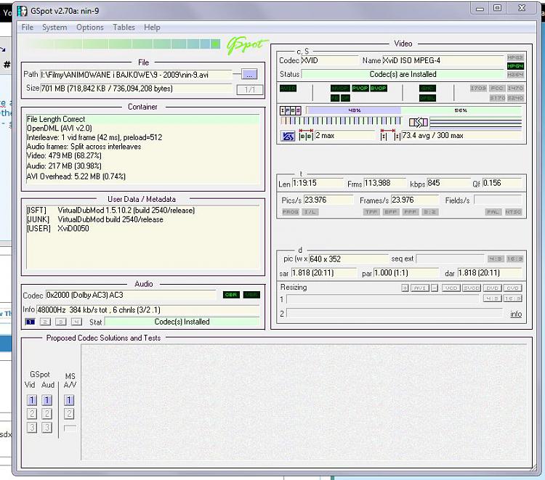Viewport: 545px width, 480px height.
Task: Select audio stream 2
Action: tap(45, 322)
